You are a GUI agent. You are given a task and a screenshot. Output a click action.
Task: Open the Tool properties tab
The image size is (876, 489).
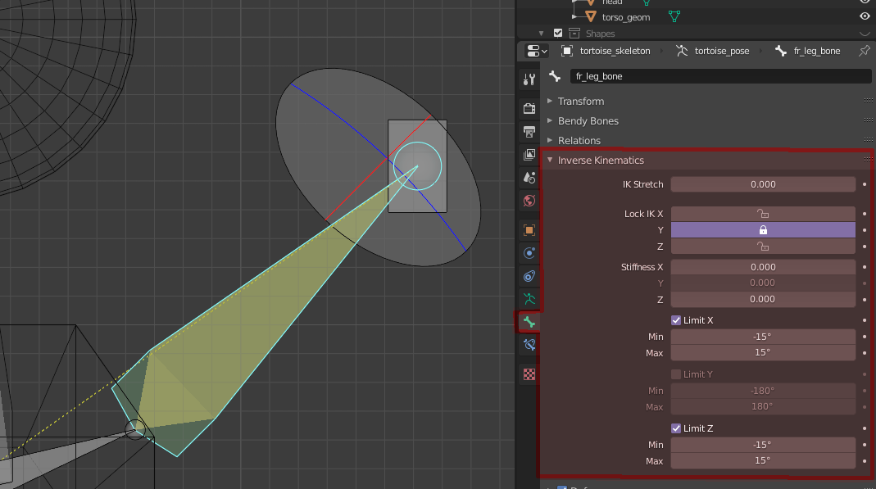pos(529,79)
